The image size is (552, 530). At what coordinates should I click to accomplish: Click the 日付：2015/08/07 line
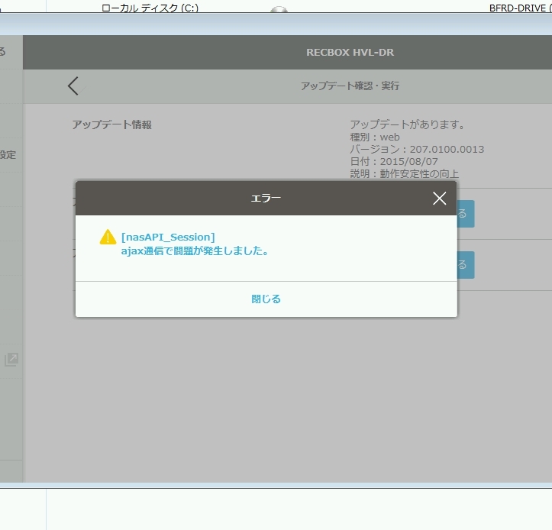coord(394,162)
